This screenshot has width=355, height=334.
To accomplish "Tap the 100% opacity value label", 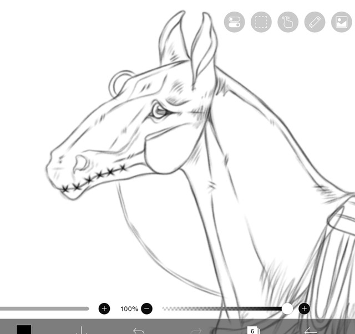I will (x=129, y=309).
